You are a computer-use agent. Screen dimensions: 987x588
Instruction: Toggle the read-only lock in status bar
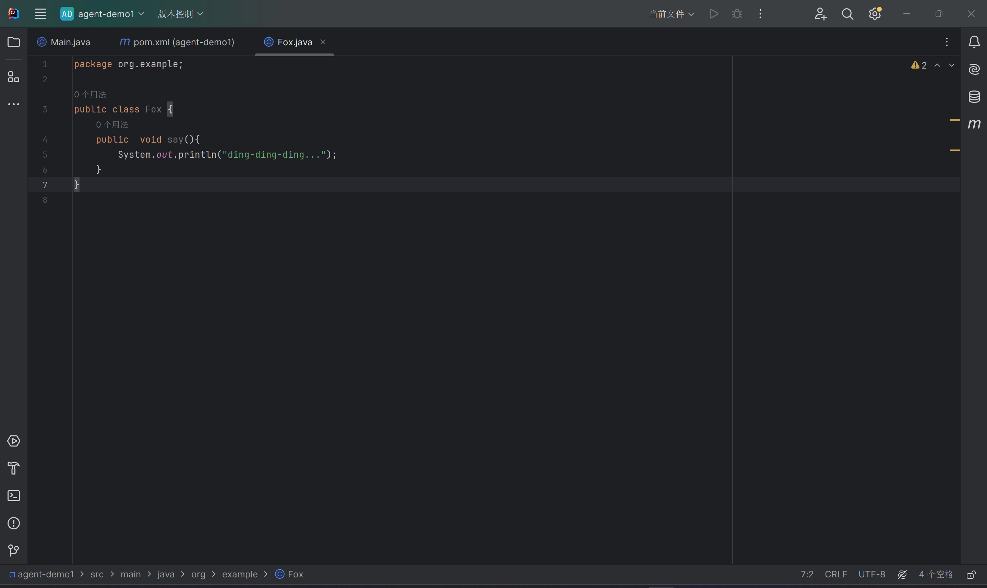pyautogui.click(x=971, y=575)
